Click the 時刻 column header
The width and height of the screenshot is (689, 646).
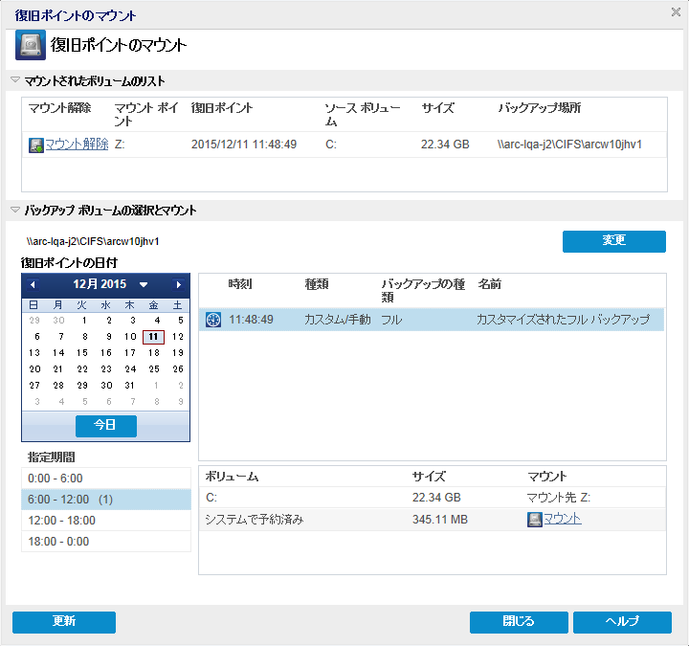tap(240, 284)
